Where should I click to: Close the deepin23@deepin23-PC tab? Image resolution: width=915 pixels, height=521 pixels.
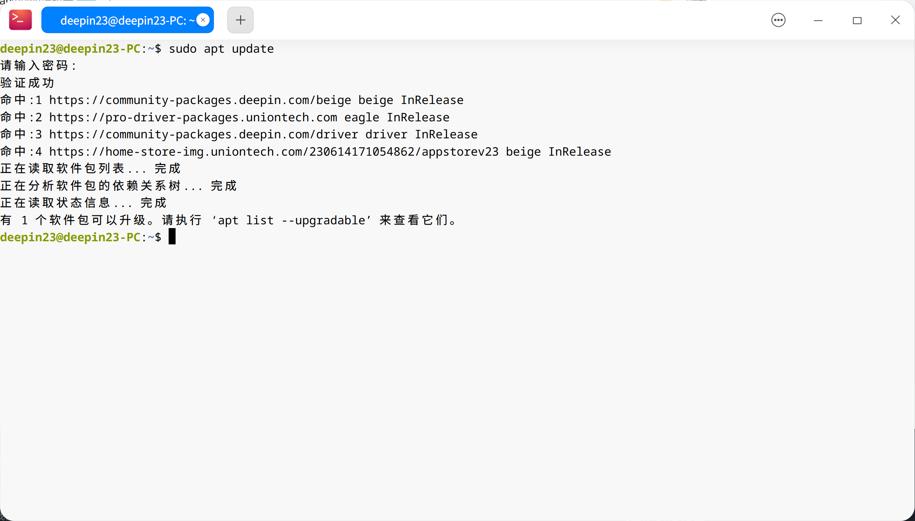tap(203, 20)
